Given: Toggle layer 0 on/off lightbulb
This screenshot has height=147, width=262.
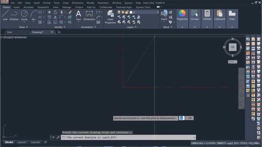Looking at the screenshot, I should coord(119,12).
